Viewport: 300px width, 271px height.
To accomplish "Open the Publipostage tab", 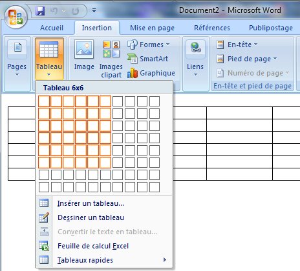I will tap(271, 28).
